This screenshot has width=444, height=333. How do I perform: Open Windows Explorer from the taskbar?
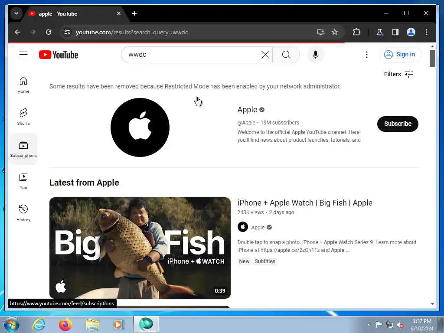click(92, 325)
